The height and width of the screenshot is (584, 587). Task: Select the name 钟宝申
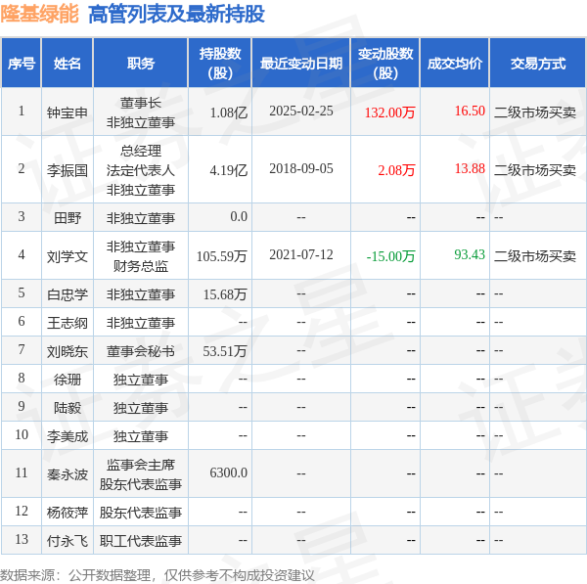point(68,112)
